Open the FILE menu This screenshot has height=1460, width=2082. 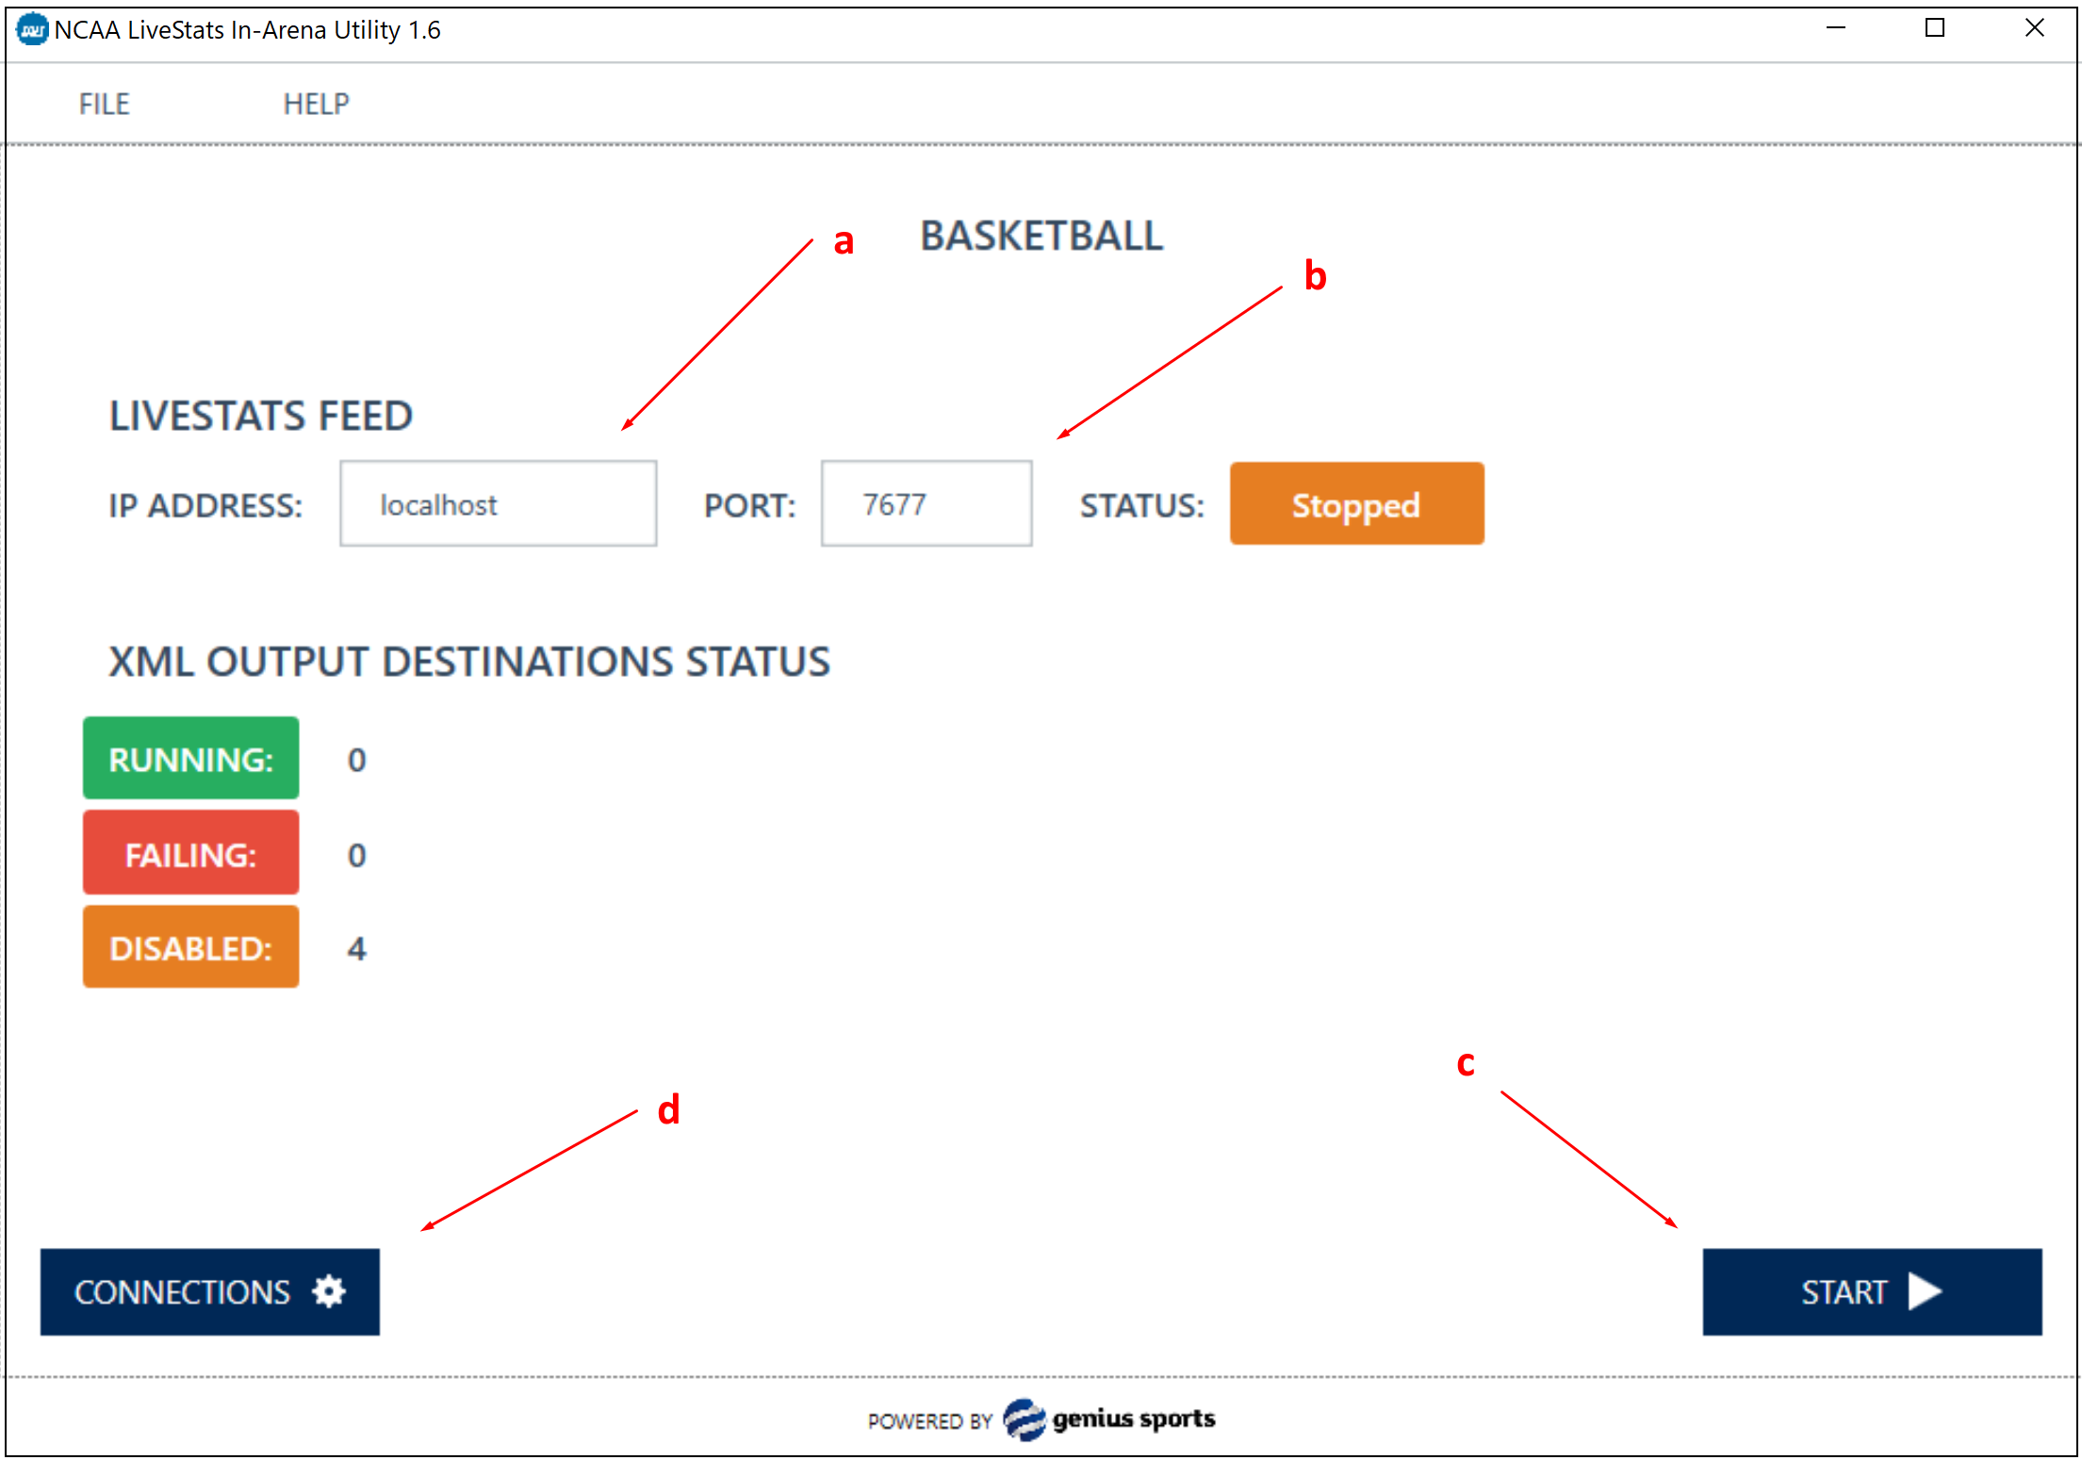[x=104, y=104]
